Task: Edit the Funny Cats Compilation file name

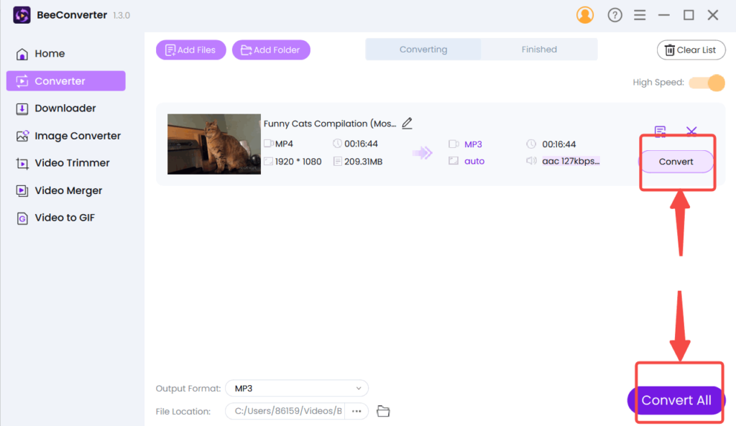Action: pyautogui.click(x=407, y=123)
